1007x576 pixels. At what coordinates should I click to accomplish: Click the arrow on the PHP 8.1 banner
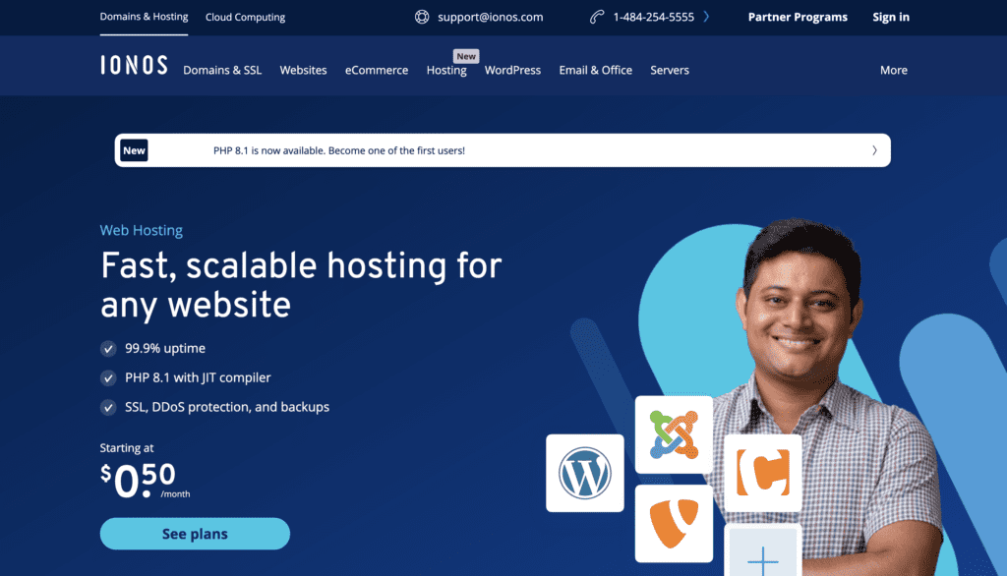[874, 149]
